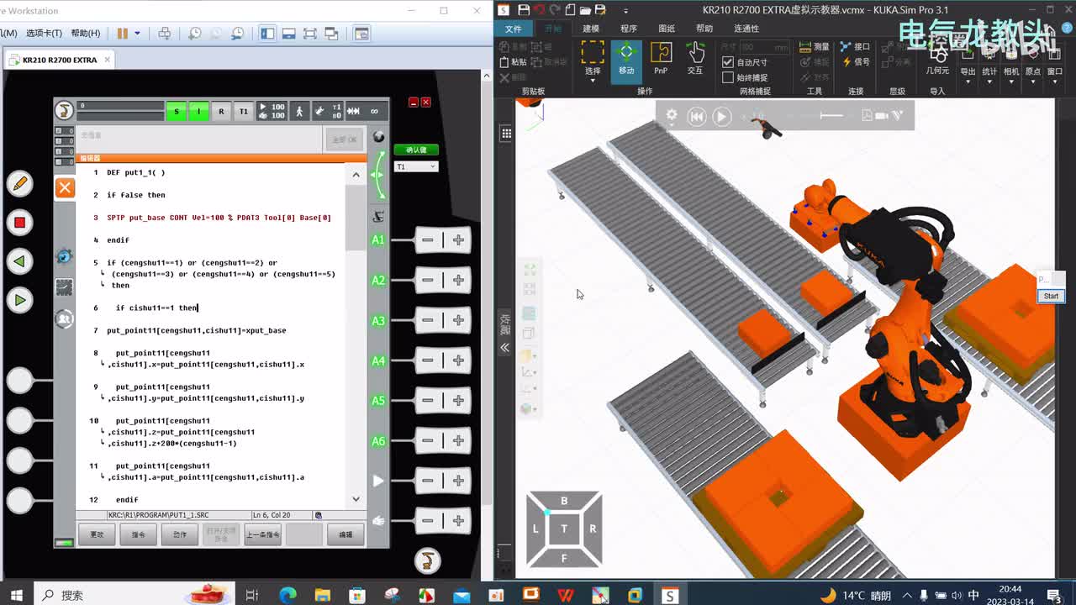Click the green forward-start play key

19,300
